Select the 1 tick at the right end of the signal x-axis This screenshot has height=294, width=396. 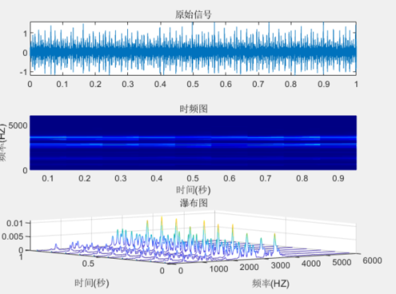coord(356,83)
